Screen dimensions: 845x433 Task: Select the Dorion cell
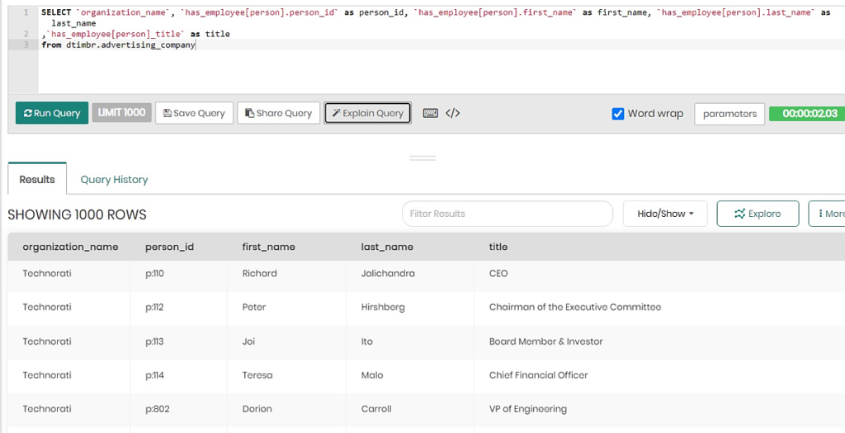tap(286, 409)
